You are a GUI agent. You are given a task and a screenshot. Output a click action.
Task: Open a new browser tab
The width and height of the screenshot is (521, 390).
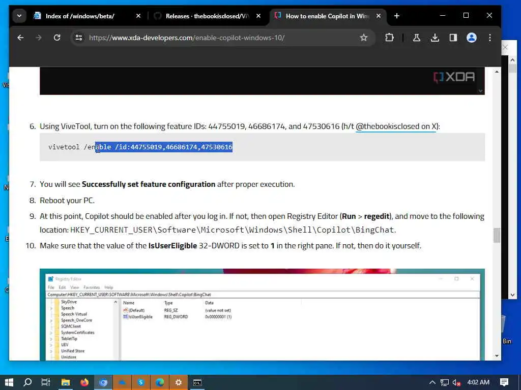click(397, 16)
